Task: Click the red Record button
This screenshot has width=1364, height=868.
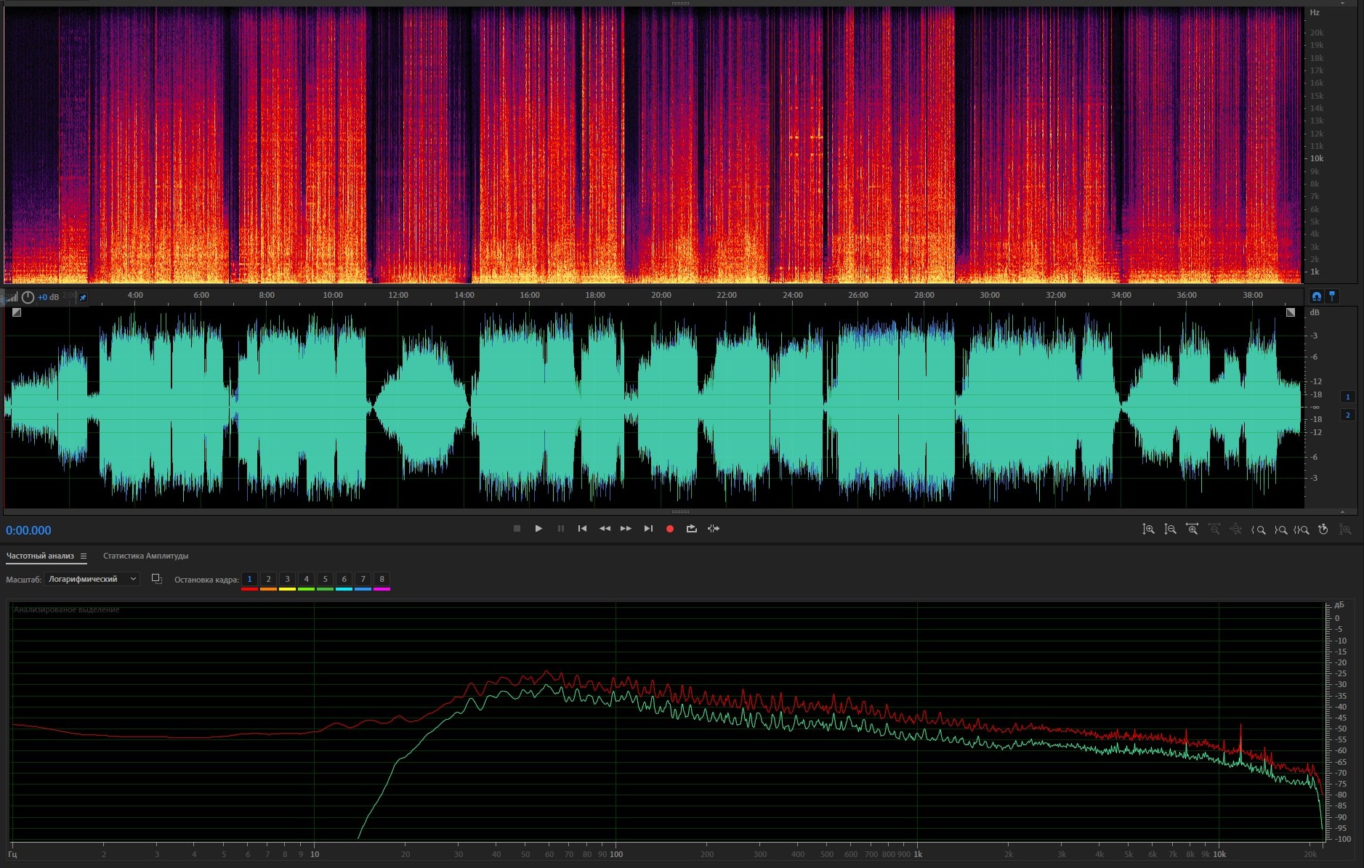Action: (x=670, y=529)
